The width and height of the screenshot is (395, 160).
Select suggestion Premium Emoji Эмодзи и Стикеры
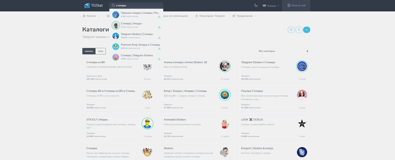pos(136,46)
